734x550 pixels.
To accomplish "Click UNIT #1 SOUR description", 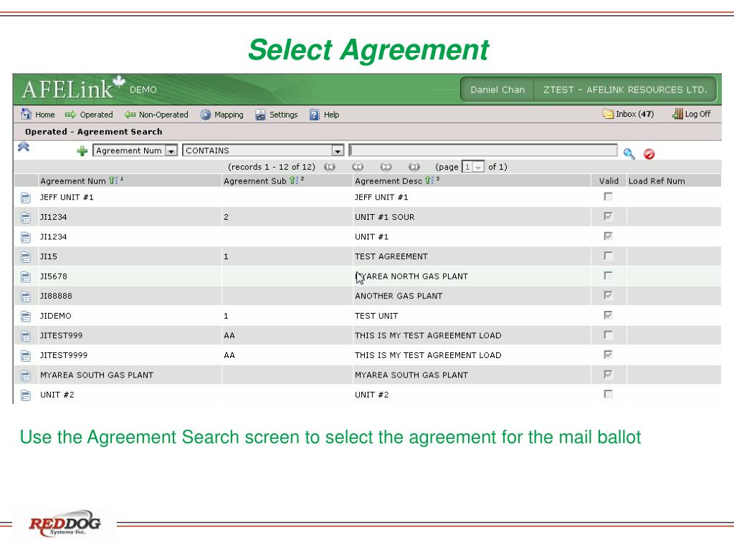I will click(384, 217).
